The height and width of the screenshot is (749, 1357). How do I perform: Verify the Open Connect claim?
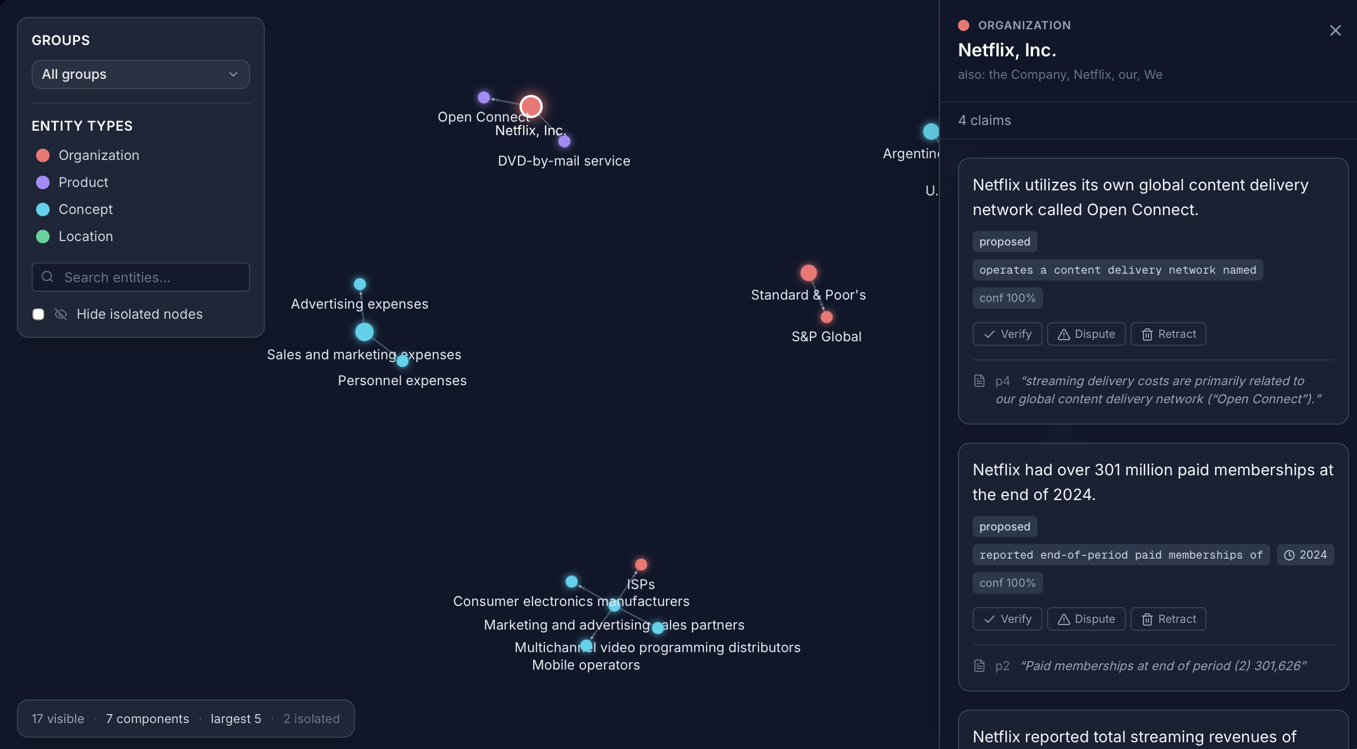coord(1007,334)
